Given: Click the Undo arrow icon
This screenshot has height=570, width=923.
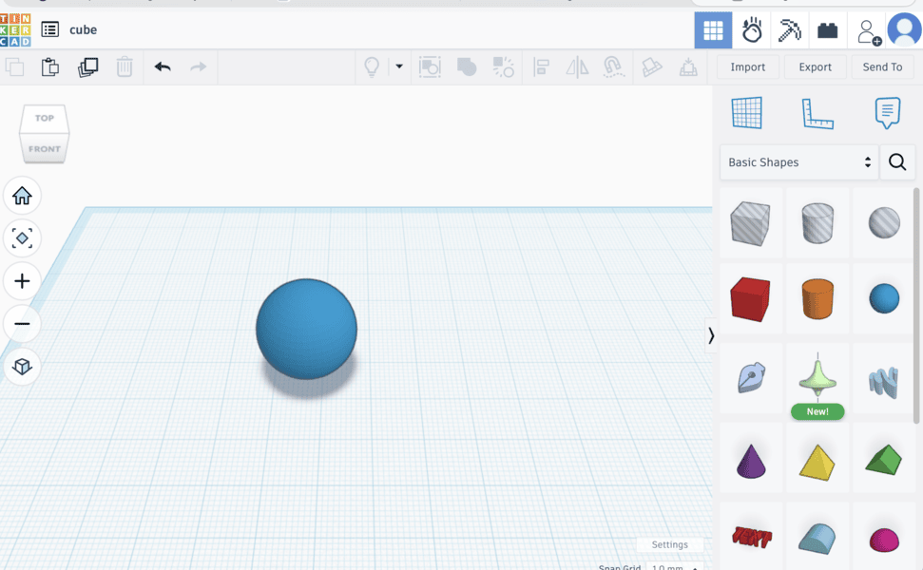Looking at the screenshot, I should tap(163, 66).
